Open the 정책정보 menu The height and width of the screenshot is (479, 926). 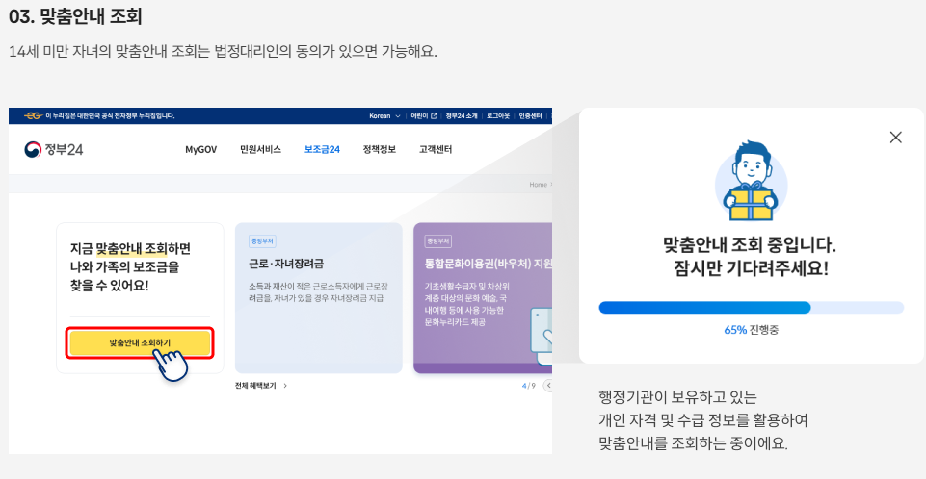click(x=379, y=150)
